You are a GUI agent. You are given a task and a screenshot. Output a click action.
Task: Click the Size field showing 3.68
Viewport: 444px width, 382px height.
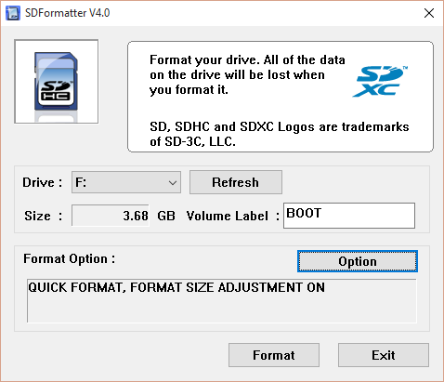click(111, 216)
